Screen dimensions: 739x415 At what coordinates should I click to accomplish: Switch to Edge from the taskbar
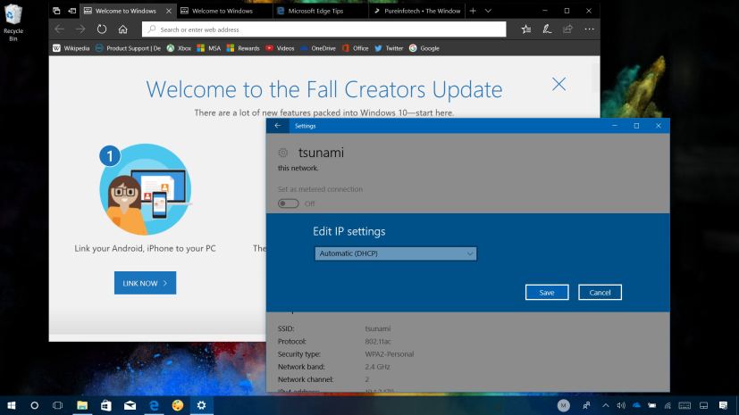[154, 405]
